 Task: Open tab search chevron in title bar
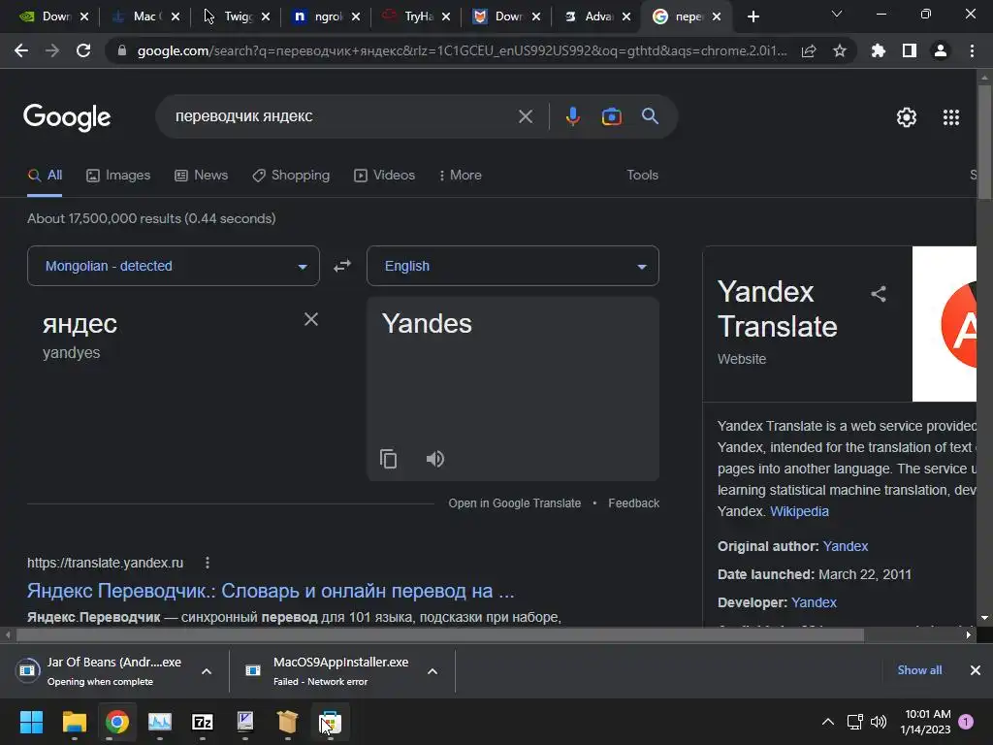(837, 14)
